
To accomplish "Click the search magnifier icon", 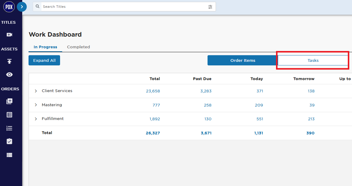I will [38, 7].
